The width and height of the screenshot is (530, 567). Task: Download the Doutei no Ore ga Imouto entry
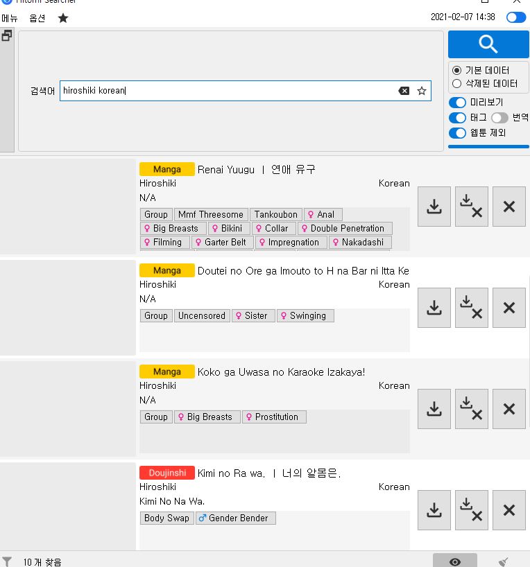(434, 308)
